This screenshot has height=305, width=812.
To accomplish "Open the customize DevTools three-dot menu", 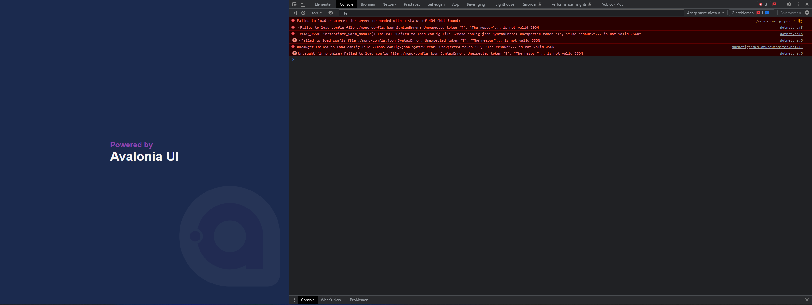I will coord(797,4).
